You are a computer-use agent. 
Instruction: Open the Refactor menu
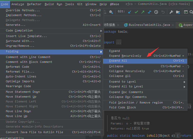click(x=34, y=4)
